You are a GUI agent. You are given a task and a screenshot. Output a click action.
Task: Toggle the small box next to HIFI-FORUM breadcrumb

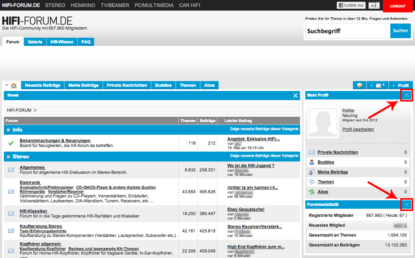click(x=35, y=111)
